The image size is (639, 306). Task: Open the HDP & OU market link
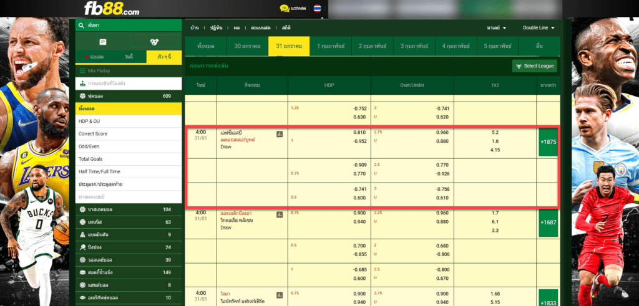pos(129,122)
